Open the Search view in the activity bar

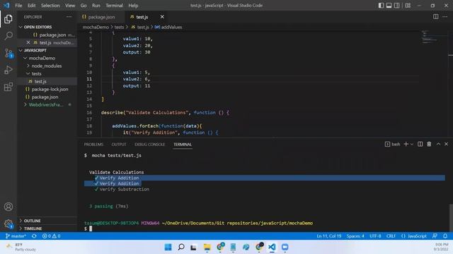8,36
